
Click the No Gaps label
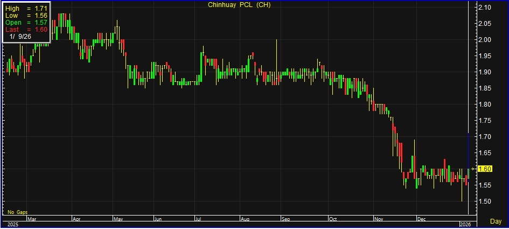(17, 212)
